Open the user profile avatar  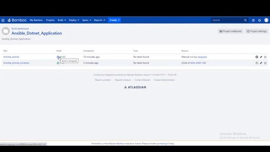click(266, 20)
